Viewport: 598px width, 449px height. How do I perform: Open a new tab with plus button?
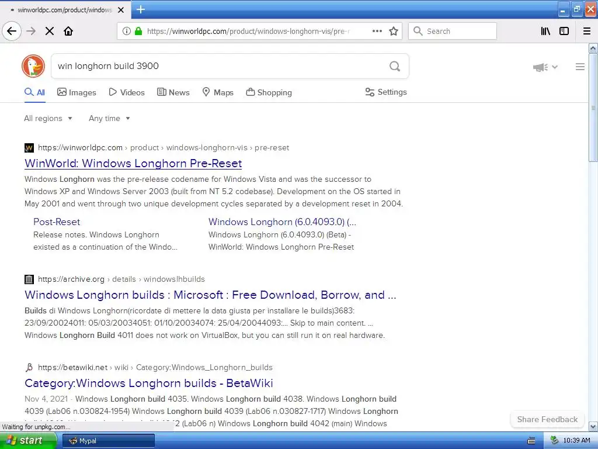tap(141, 9)
